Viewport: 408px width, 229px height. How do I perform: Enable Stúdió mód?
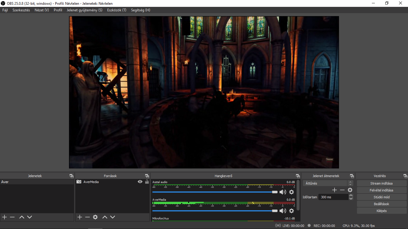click(382, 197)
